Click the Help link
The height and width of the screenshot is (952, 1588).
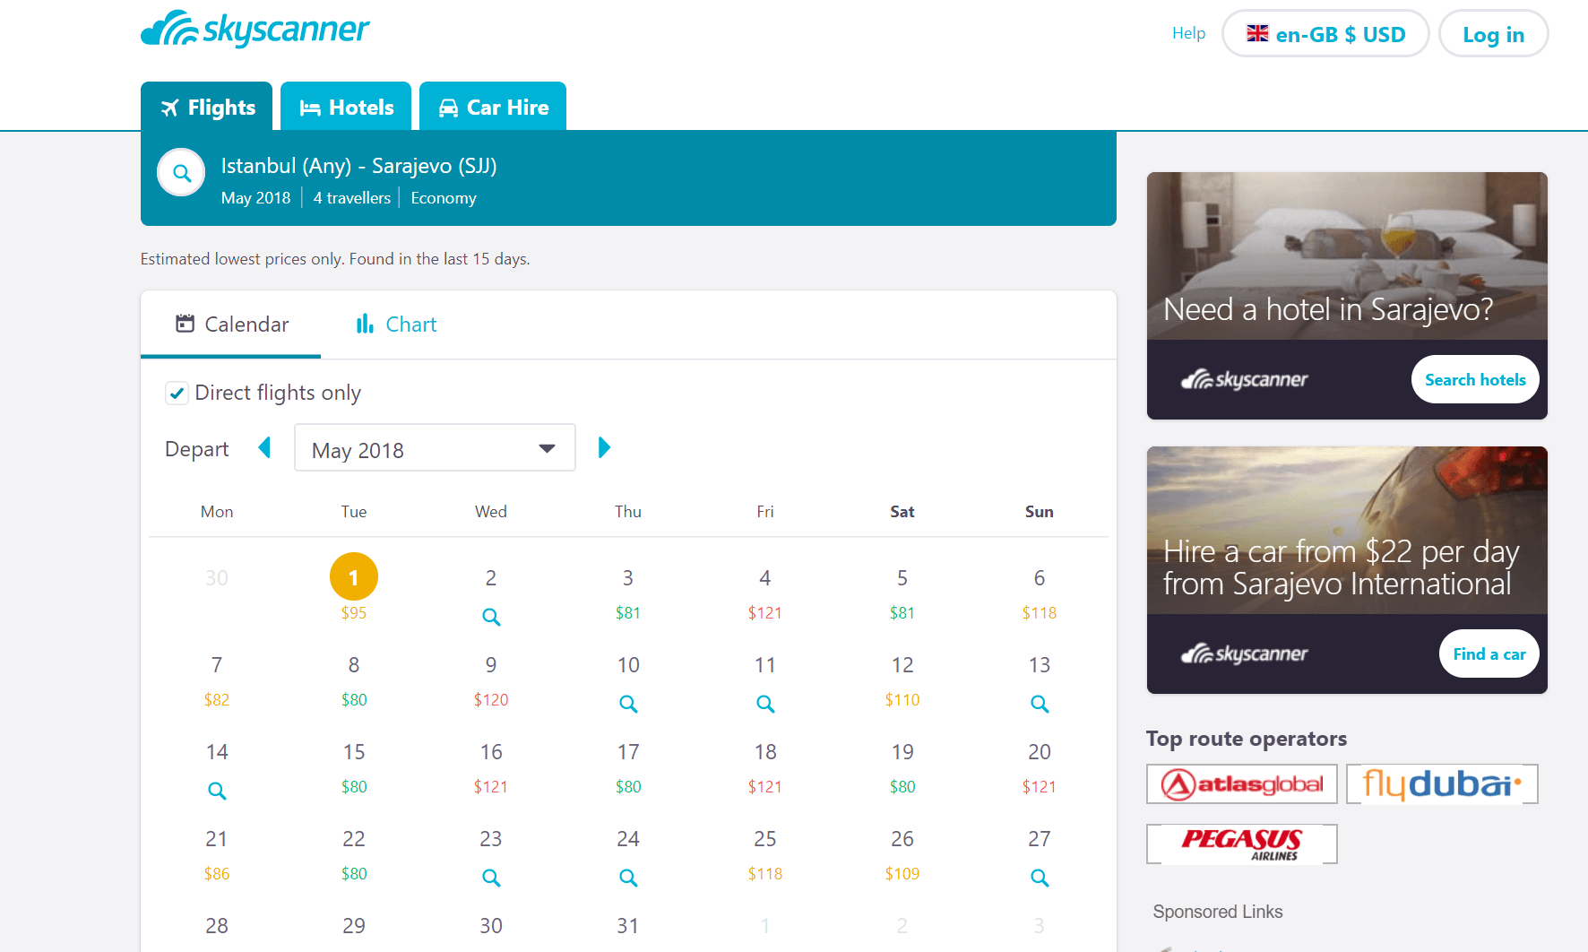click(x=1188, y=33)
